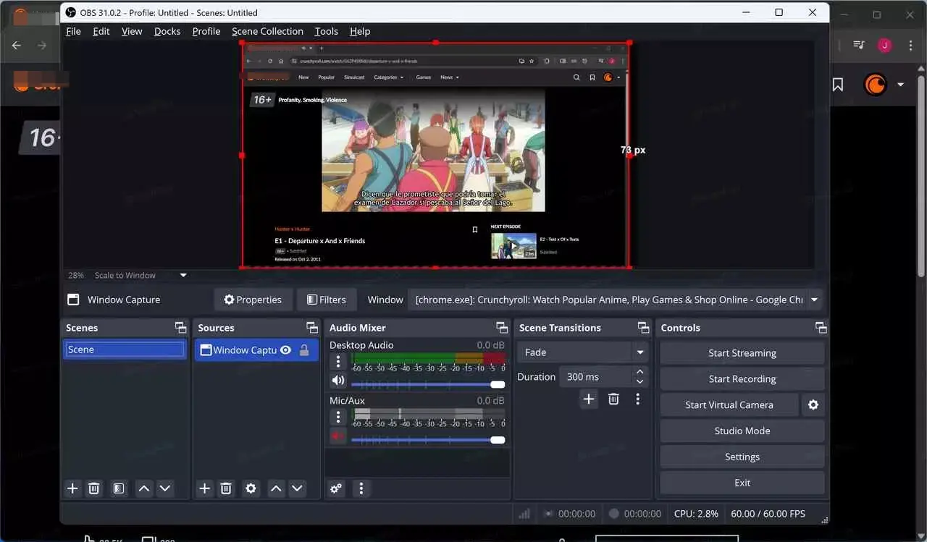Unmute Mic/Aux
The width and height of the screenshot is (927, 542).
pos(337,436)
